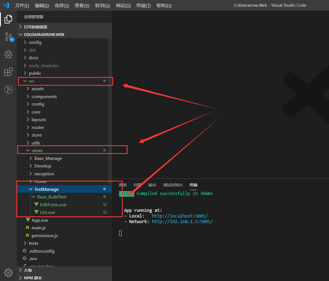Open the Explorer view in activity bar
This screenshot has width=329, height=281.
[x=8, y=19]
